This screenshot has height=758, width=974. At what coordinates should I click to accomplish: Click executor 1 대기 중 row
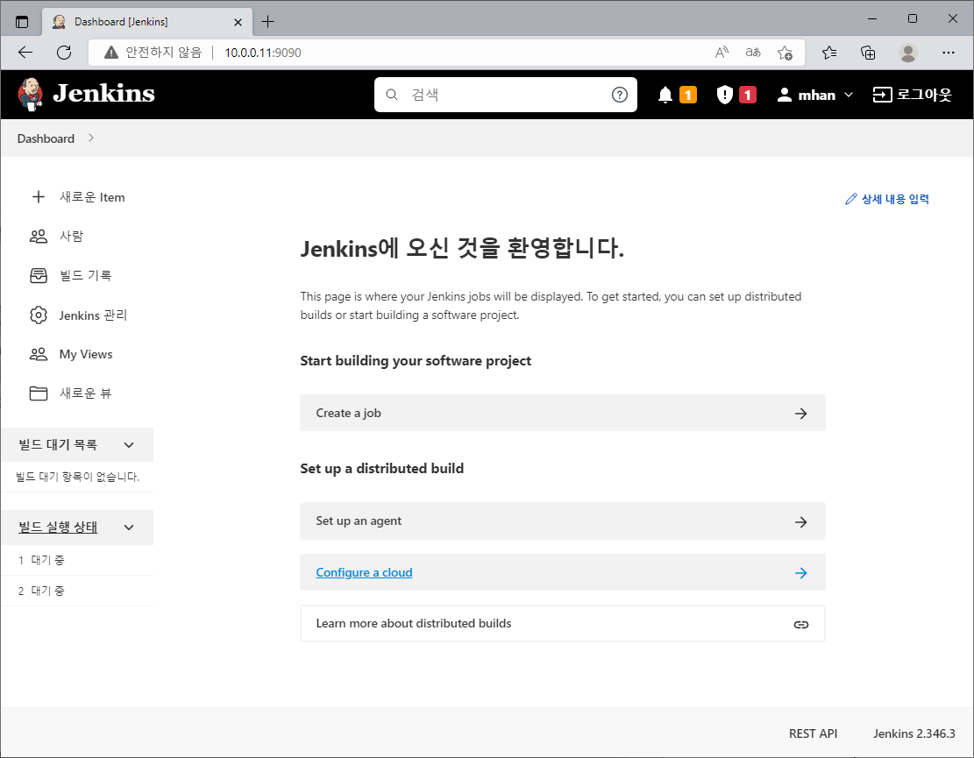tap(77, 560)
